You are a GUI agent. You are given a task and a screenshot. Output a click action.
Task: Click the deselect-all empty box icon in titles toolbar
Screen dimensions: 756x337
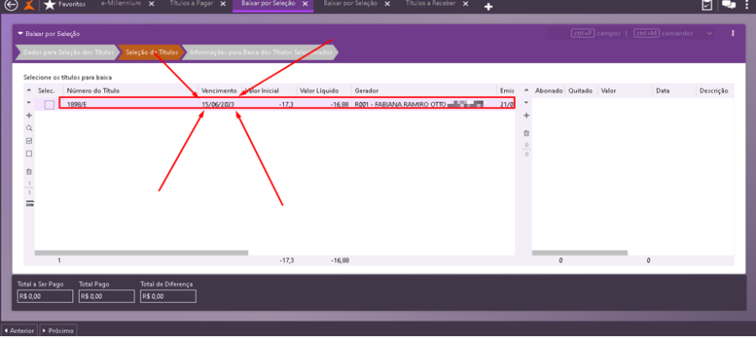click(29, 153)
